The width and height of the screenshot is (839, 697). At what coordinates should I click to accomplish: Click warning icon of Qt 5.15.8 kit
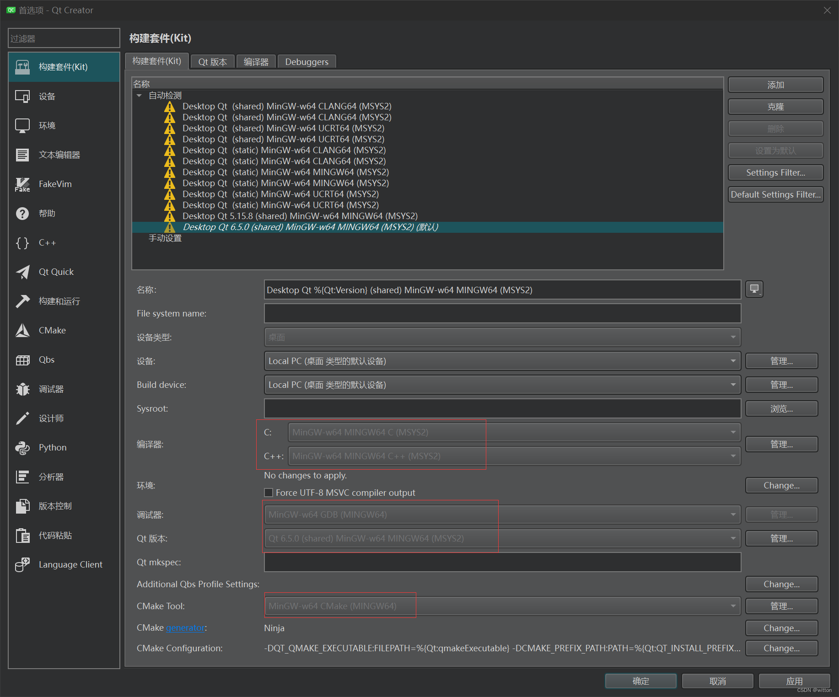[170, 216]
